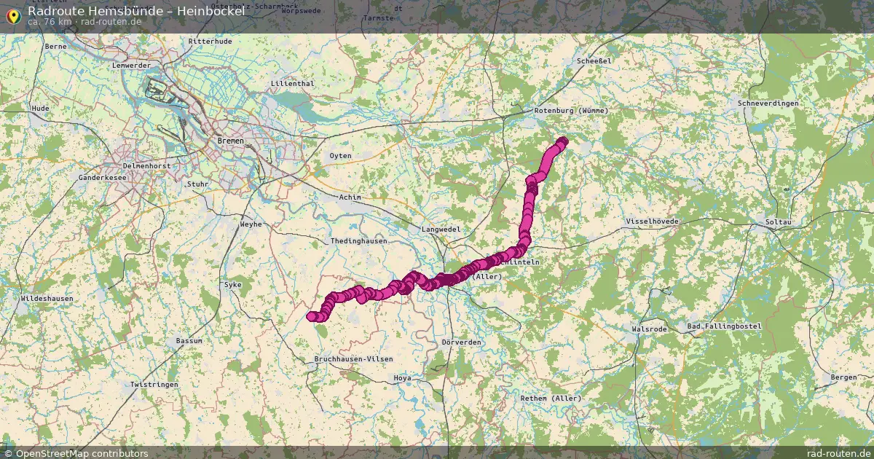Click the Wildeshausen label

tap(47, 299)
